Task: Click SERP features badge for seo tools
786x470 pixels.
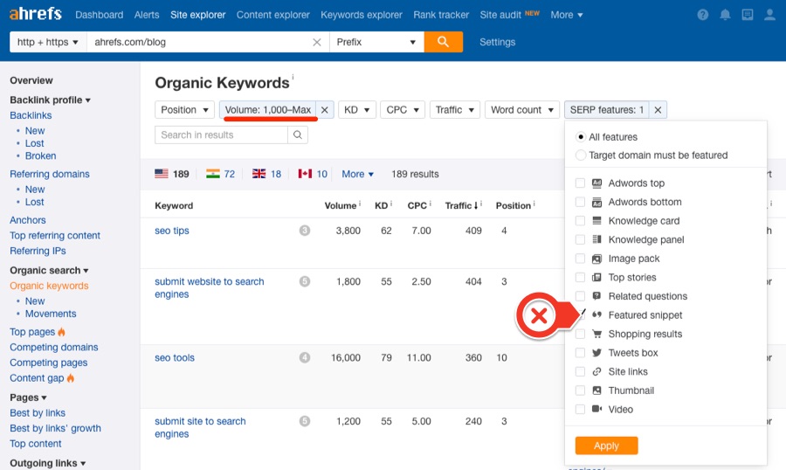Action: 305,357
